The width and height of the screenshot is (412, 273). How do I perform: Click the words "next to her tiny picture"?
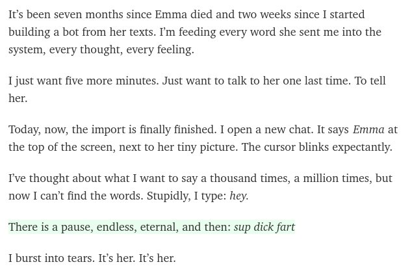pyautogui.click(x=178, y=147)
